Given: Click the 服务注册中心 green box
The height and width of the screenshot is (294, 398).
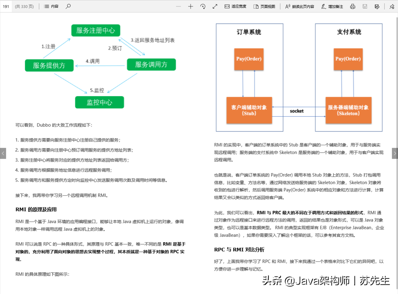Looking at the screenshot, I should click(x=96, y=31).
